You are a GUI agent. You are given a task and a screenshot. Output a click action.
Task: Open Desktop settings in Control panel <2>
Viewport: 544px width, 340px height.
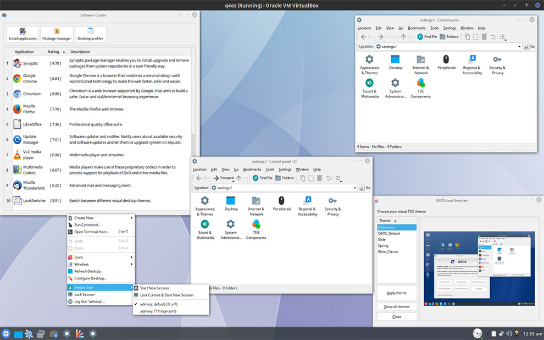[x=231, y=204]
